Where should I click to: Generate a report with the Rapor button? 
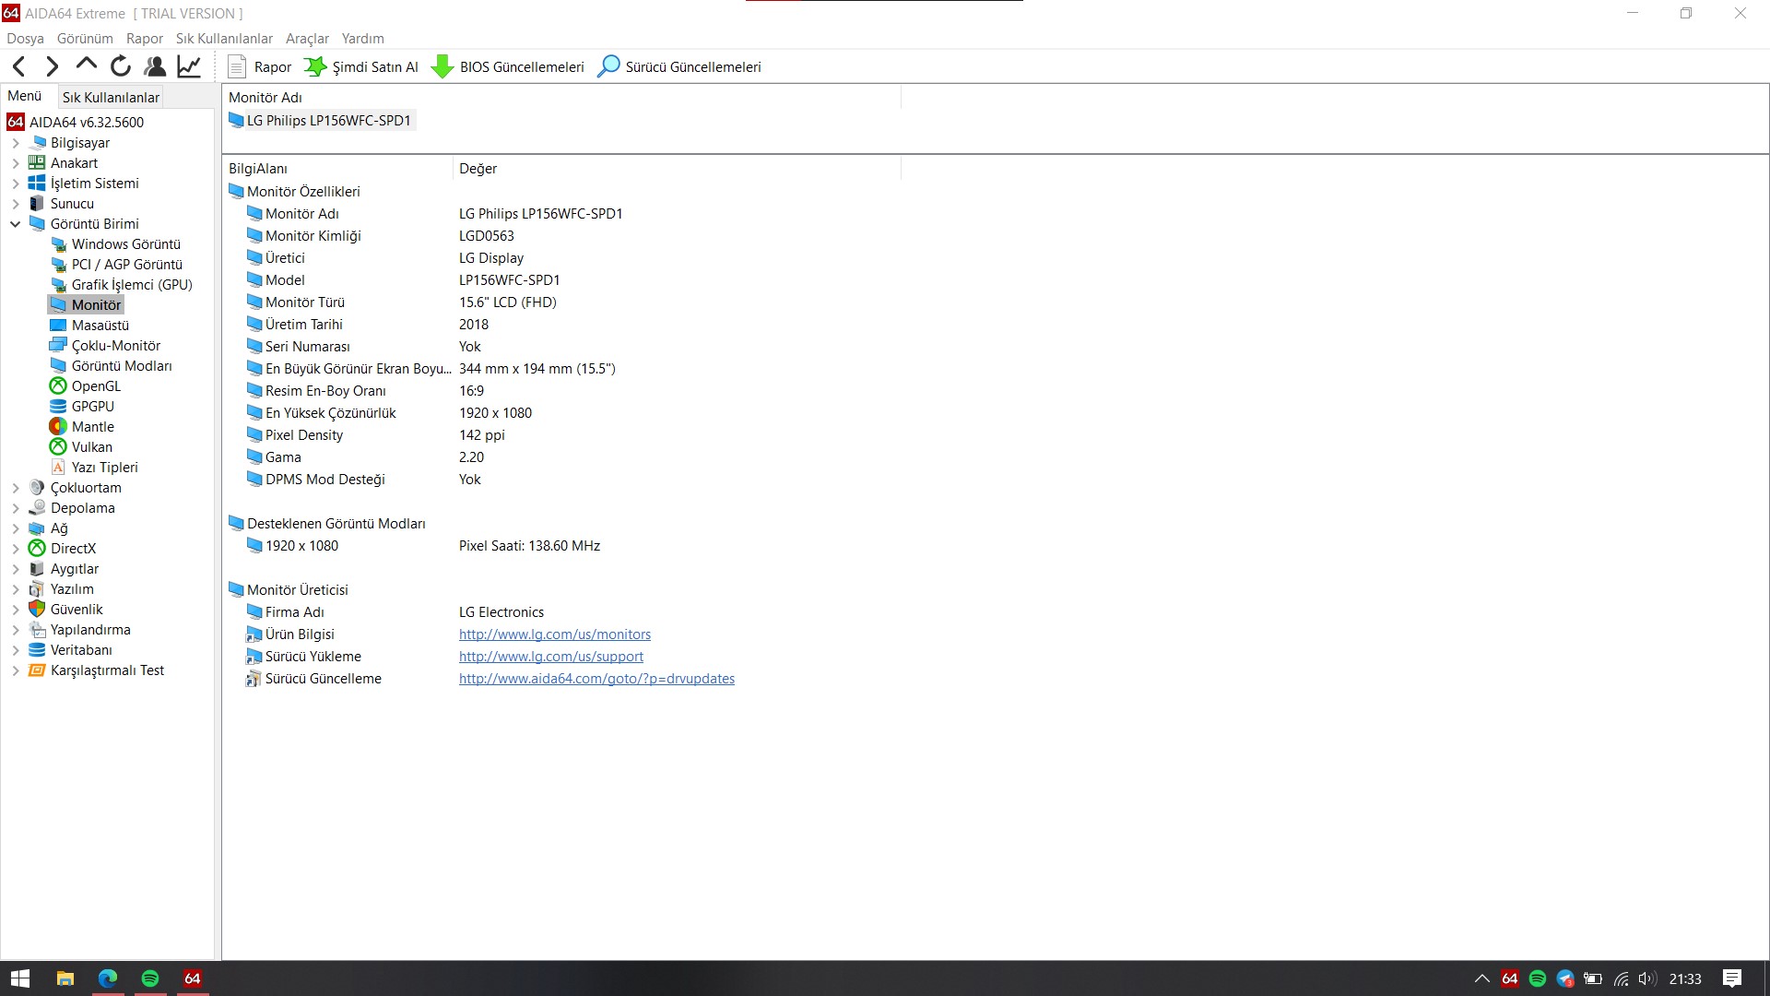(x=259, y=66)
